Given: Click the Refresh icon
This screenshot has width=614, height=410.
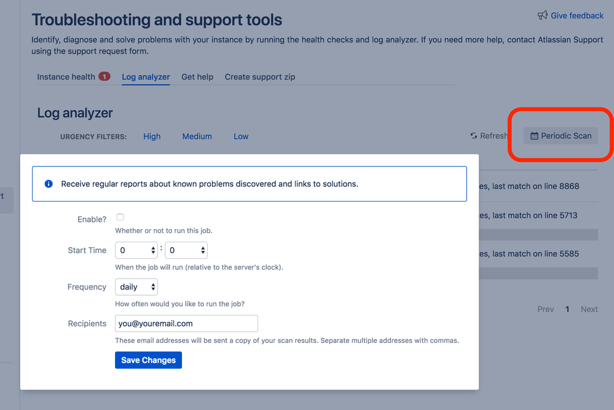Looking at the screenshot, I should [473, 136].
